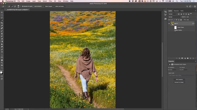Open the Opacity value dropdown arrow
The height and width of the screenshot is (110, 197).
(191, 17)
